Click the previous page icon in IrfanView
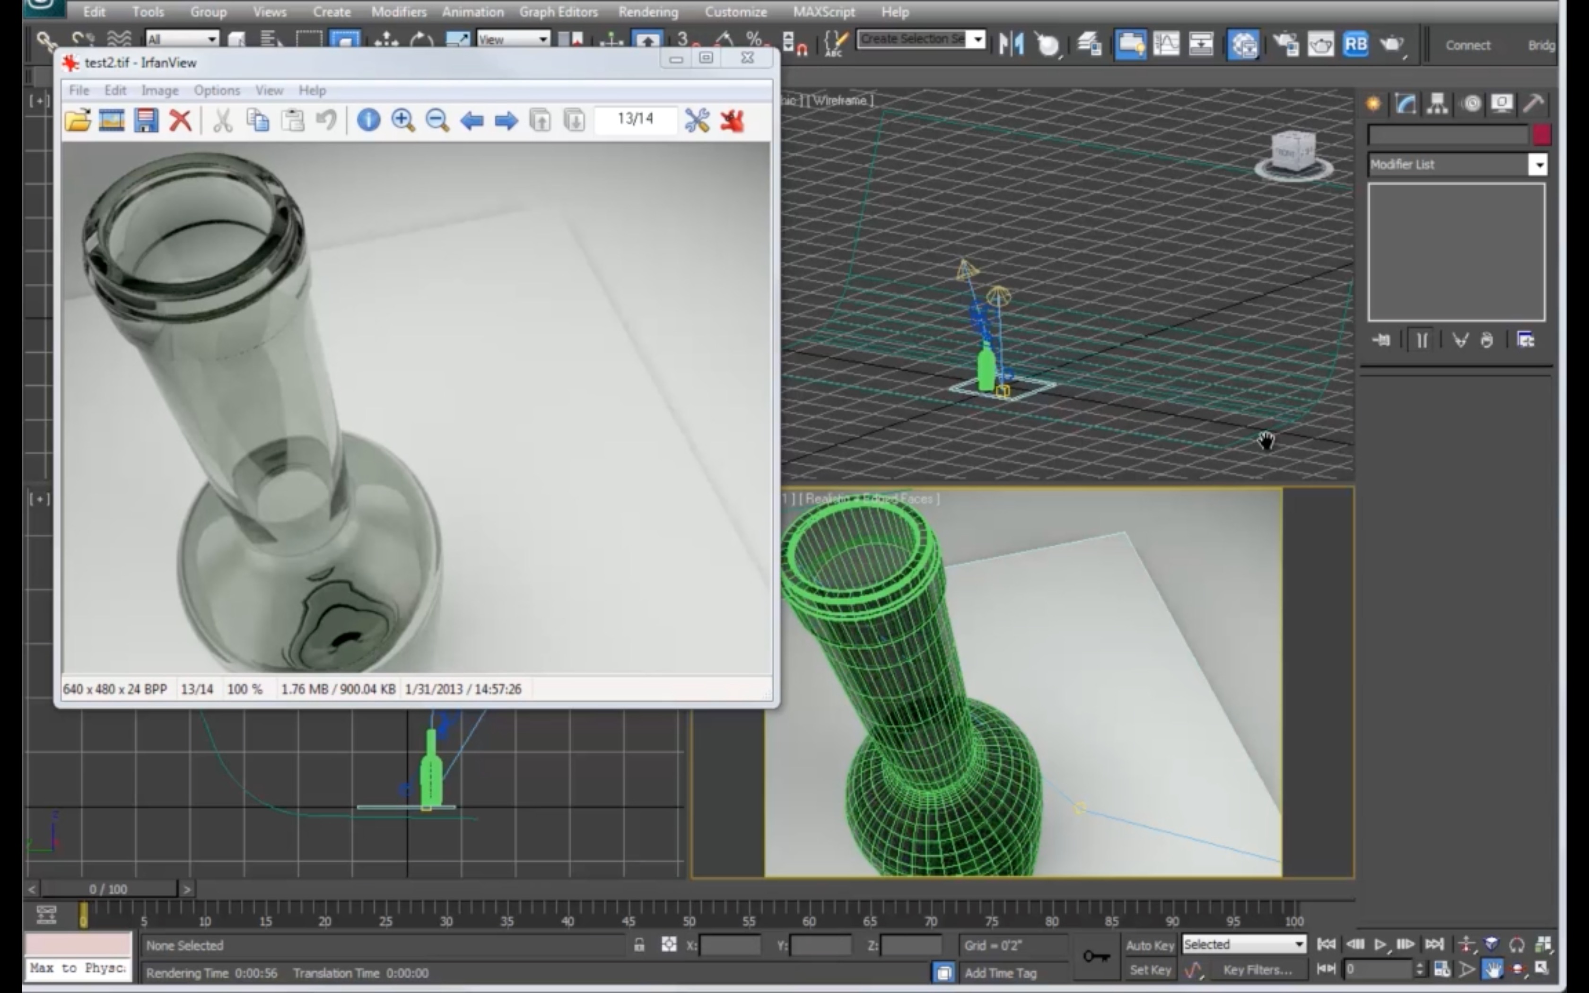The height and width of the screenshot is (993, 1589). click(x=540, y=120)
